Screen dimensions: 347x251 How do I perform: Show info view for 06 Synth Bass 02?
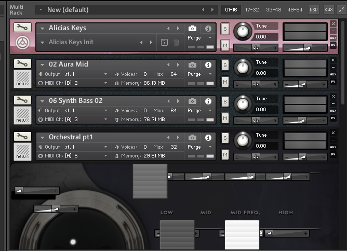[208, 101]
